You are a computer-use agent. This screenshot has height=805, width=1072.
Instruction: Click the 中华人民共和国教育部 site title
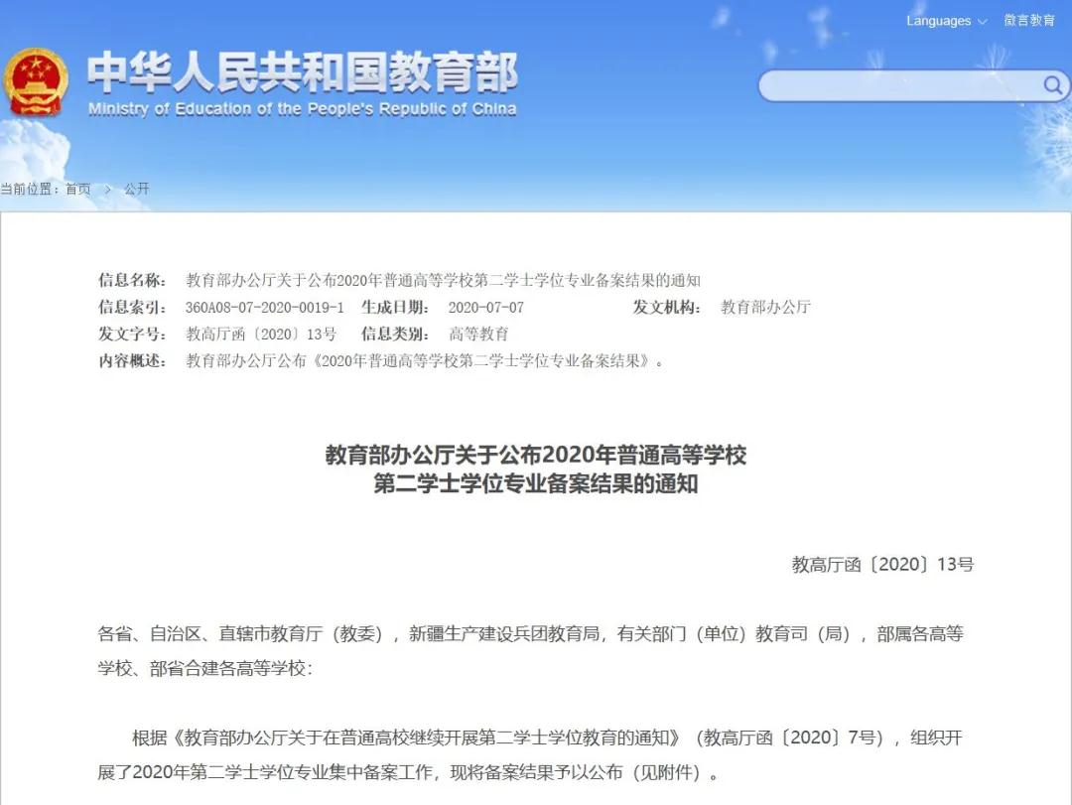tap(302, 71)
